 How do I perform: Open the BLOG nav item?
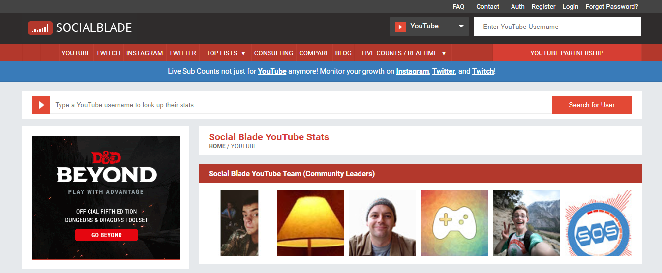click(343, 53)
